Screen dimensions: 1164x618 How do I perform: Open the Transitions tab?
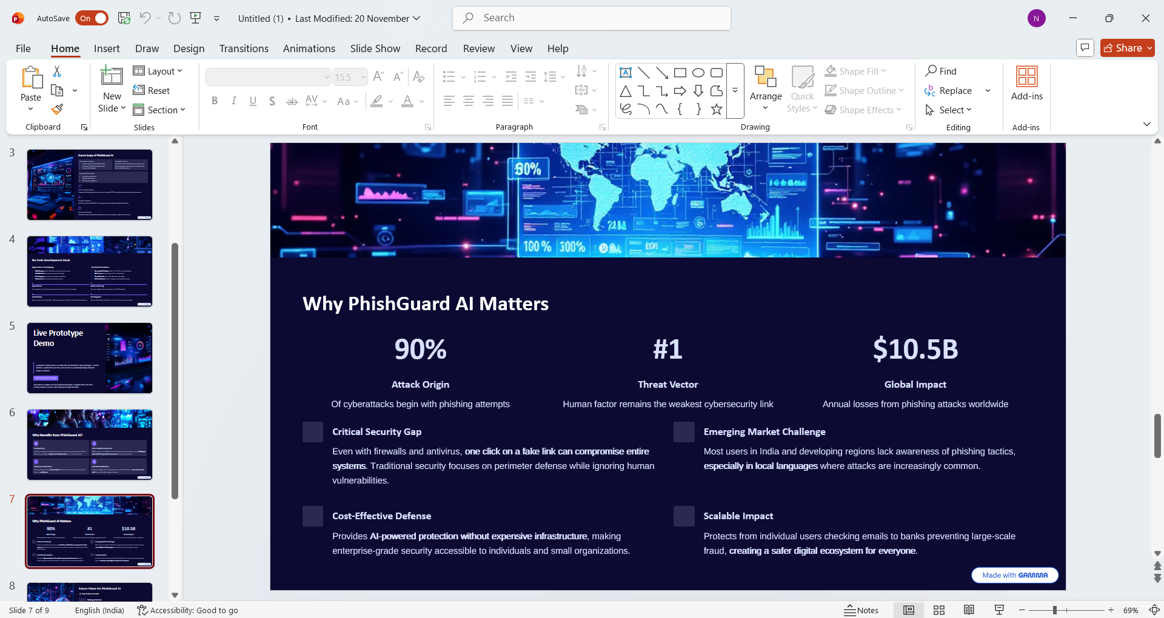pyautogui.click(x=244, y=48)
